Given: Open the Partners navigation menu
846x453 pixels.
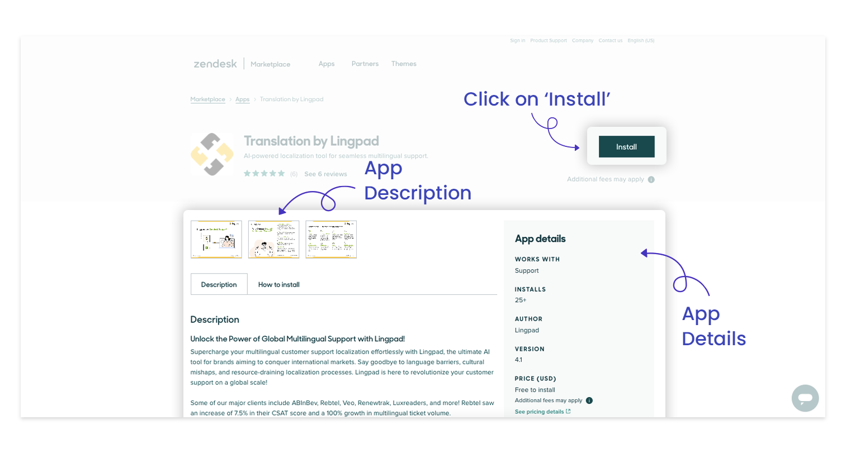Looking at the screenshot, I should click(x=365, y=64).
